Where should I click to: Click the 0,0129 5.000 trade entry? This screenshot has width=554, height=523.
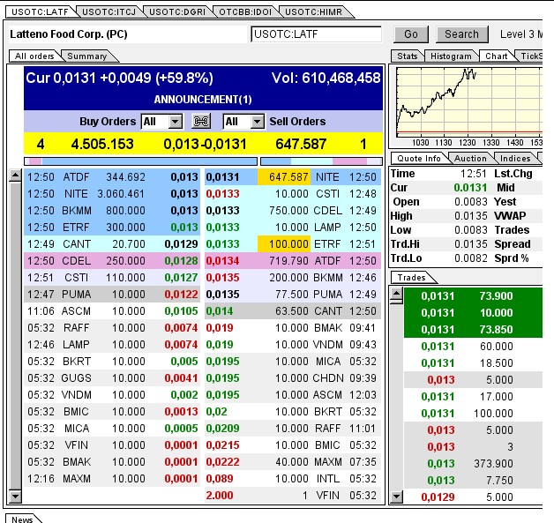(473, 497)
